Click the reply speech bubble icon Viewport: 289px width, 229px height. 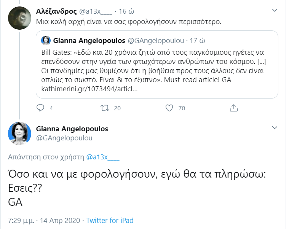click(40, 108)
